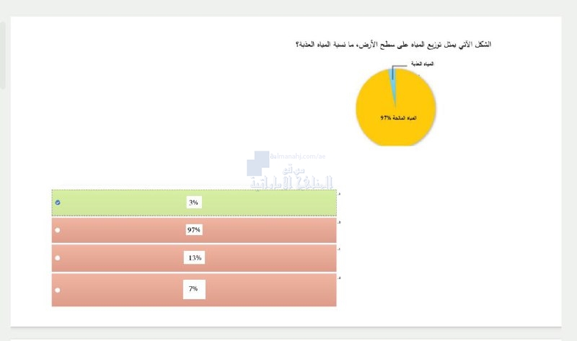Click the red 97% answer row
The height and width of the screenshot is (341, 577).
tap(194, 230)
